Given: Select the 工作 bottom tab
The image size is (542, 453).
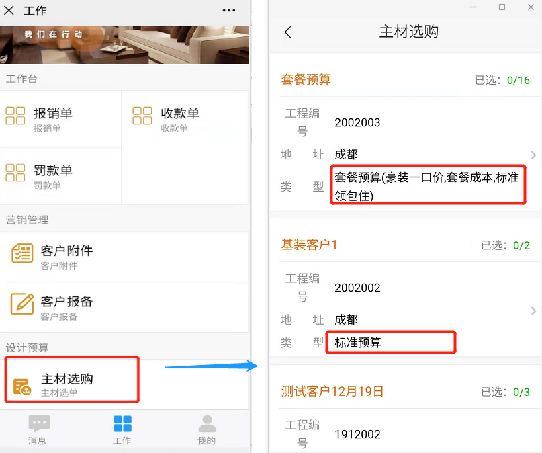Looking at the screenshot, I should click(122, 429).
